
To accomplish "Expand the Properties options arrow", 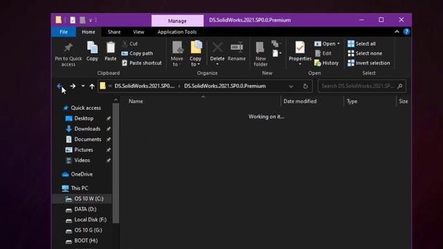I will pyautogui.click(x=300, y=64).
